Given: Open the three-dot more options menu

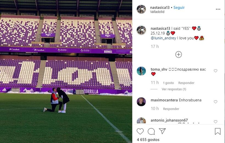Looking at the screenshot, I should tap(218, 9).
